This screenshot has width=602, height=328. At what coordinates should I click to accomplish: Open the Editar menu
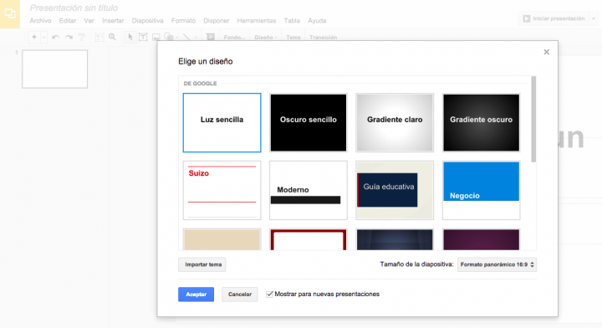(x=68, y=21)
